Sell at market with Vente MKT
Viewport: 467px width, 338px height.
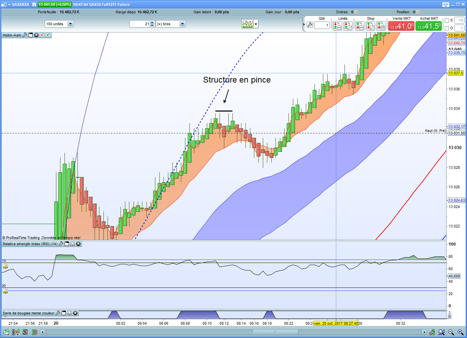click(x=401, y=26)
